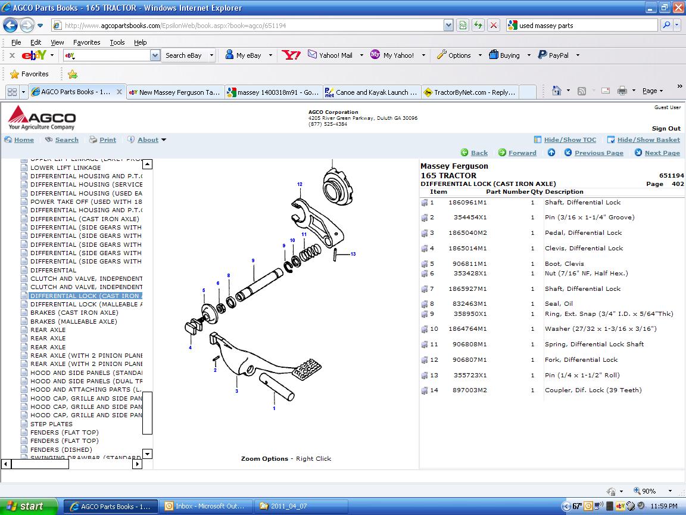Select BRAKES (CAST IRON AXLE) in the contents tree

click(x=74, y=313)
